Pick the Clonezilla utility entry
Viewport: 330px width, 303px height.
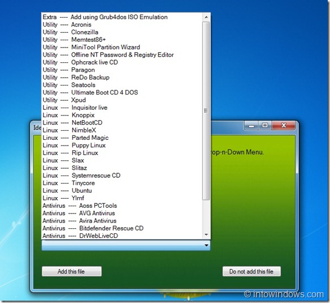(x=122, y=32)
